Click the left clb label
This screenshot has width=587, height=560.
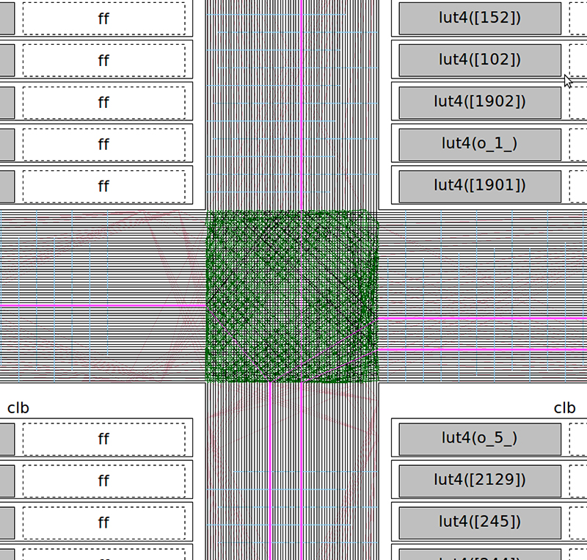pos(18,408)
